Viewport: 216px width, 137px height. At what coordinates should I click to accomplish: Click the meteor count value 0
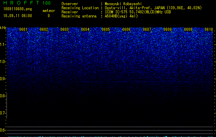click(49, 16)
